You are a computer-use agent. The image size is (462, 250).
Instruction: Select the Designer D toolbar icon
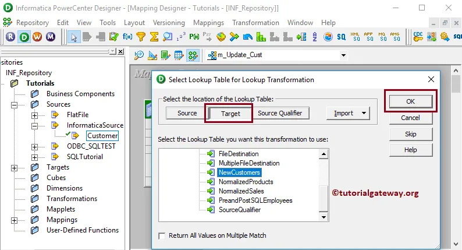point(24,37)
